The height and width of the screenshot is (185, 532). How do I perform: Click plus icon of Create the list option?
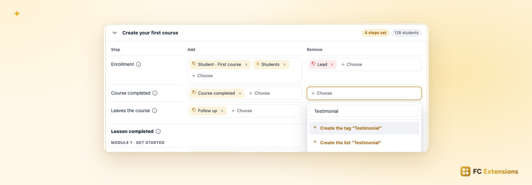coord(315,142)
